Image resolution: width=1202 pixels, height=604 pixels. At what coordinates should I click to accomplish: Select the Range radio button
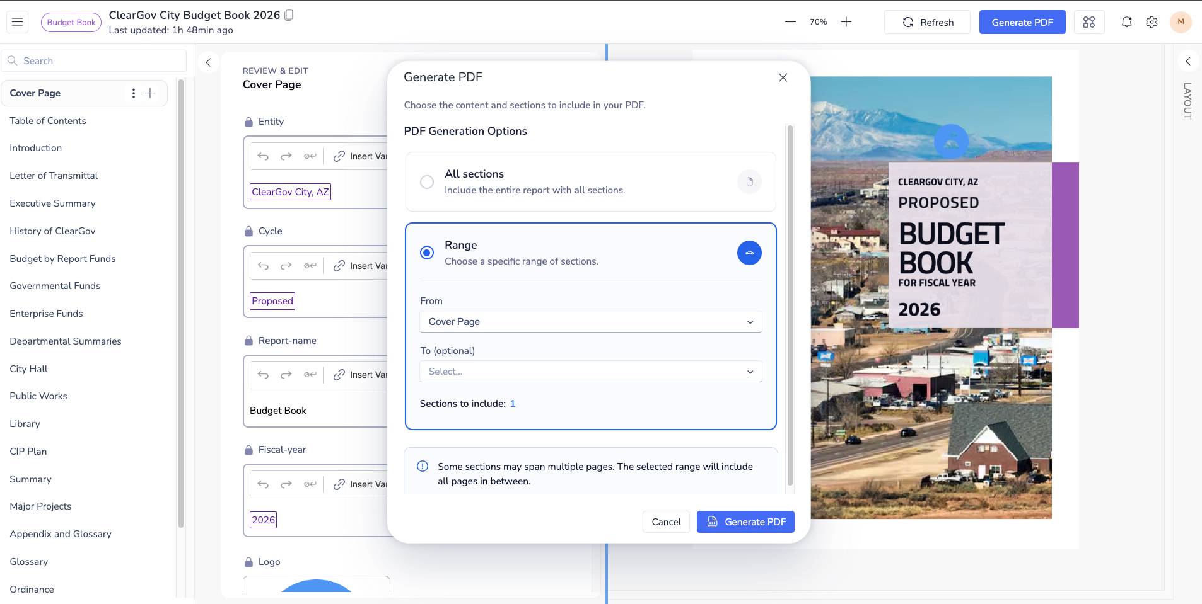click(x=427, y=253)
